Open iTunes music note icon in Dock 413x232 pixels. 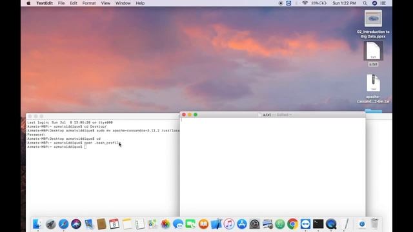(x=229, y=224)
